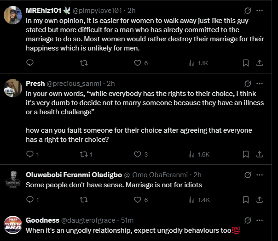278x241 pixels.
Task: Like Presh's tweet with 3 likes
Action: point(137,154)
